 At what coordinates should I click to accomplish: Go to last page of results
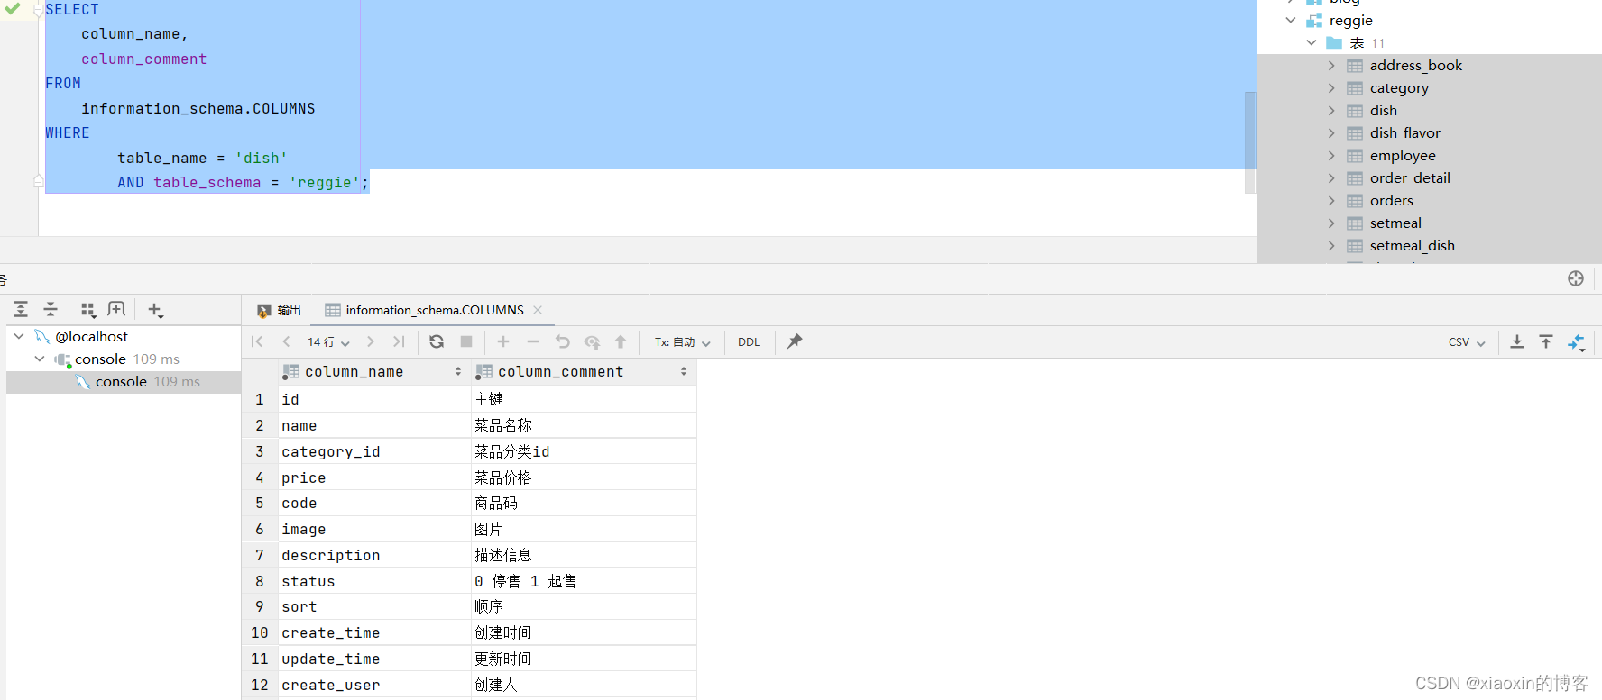(399, 342)
